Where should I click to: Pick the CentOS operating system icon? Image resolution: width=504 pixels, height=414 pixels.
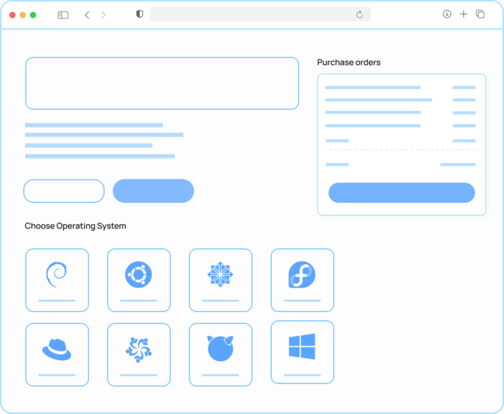[x=220, y=275]
